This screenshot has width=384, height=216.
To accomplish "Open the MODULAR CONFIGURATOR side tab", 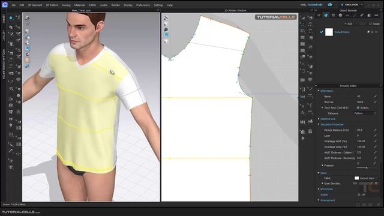I will [x=4, y=64].
